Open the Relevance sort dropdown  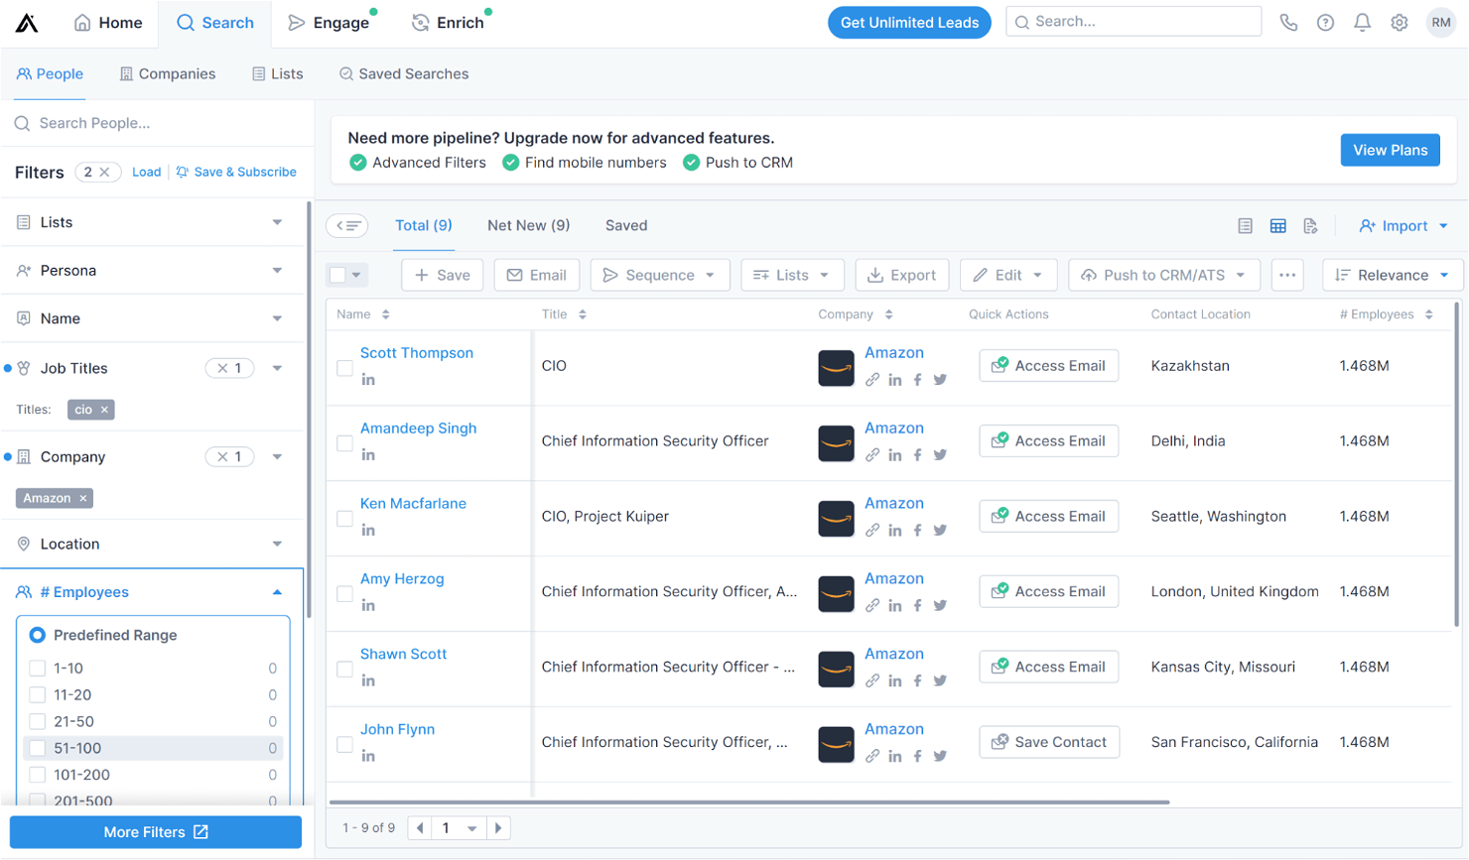[1393, 275]
